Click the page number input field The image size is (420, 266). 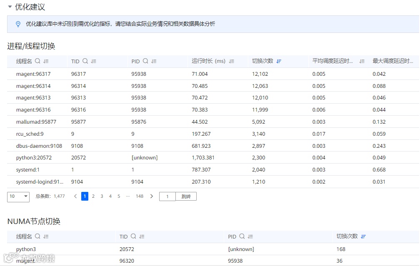point(167,196)
